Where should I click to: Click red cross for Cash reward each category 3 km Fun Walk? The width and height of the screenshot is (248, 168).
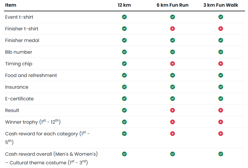[221, 134]
